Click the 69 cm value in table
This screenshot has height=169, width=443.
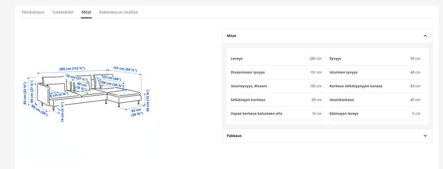(x=317, y=100)
